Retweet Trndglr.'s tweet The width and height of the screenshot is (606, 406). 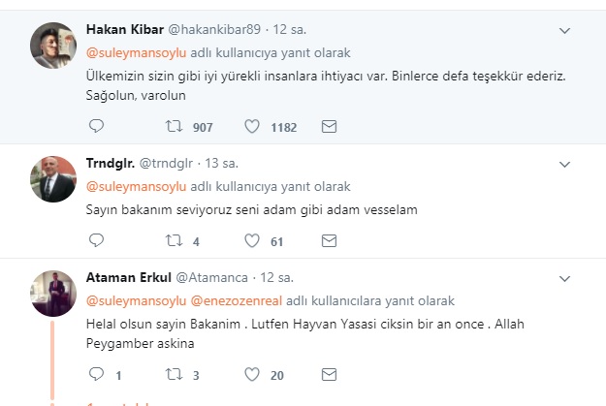(175, 240)
